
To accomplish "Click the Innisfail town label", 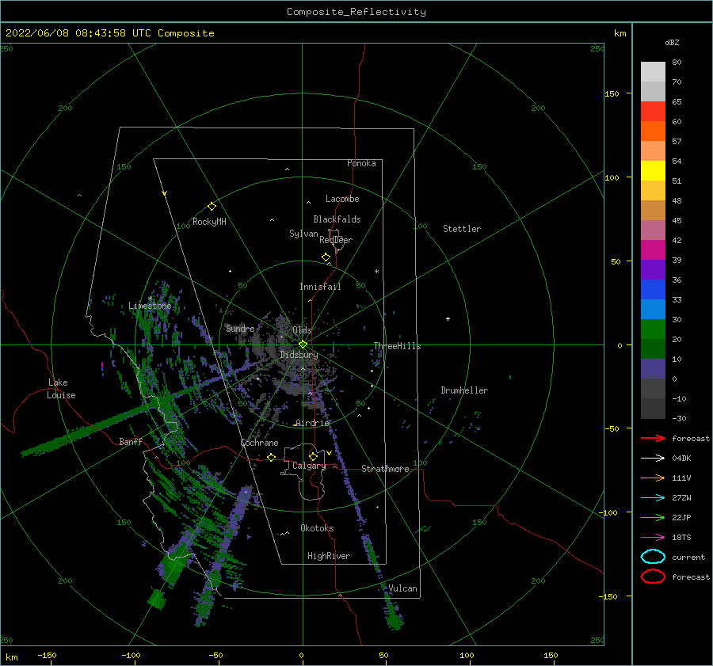I will (320, 287).
